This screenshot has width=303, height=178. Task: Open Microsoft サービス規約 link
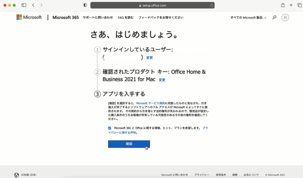(x=150, y=103)
